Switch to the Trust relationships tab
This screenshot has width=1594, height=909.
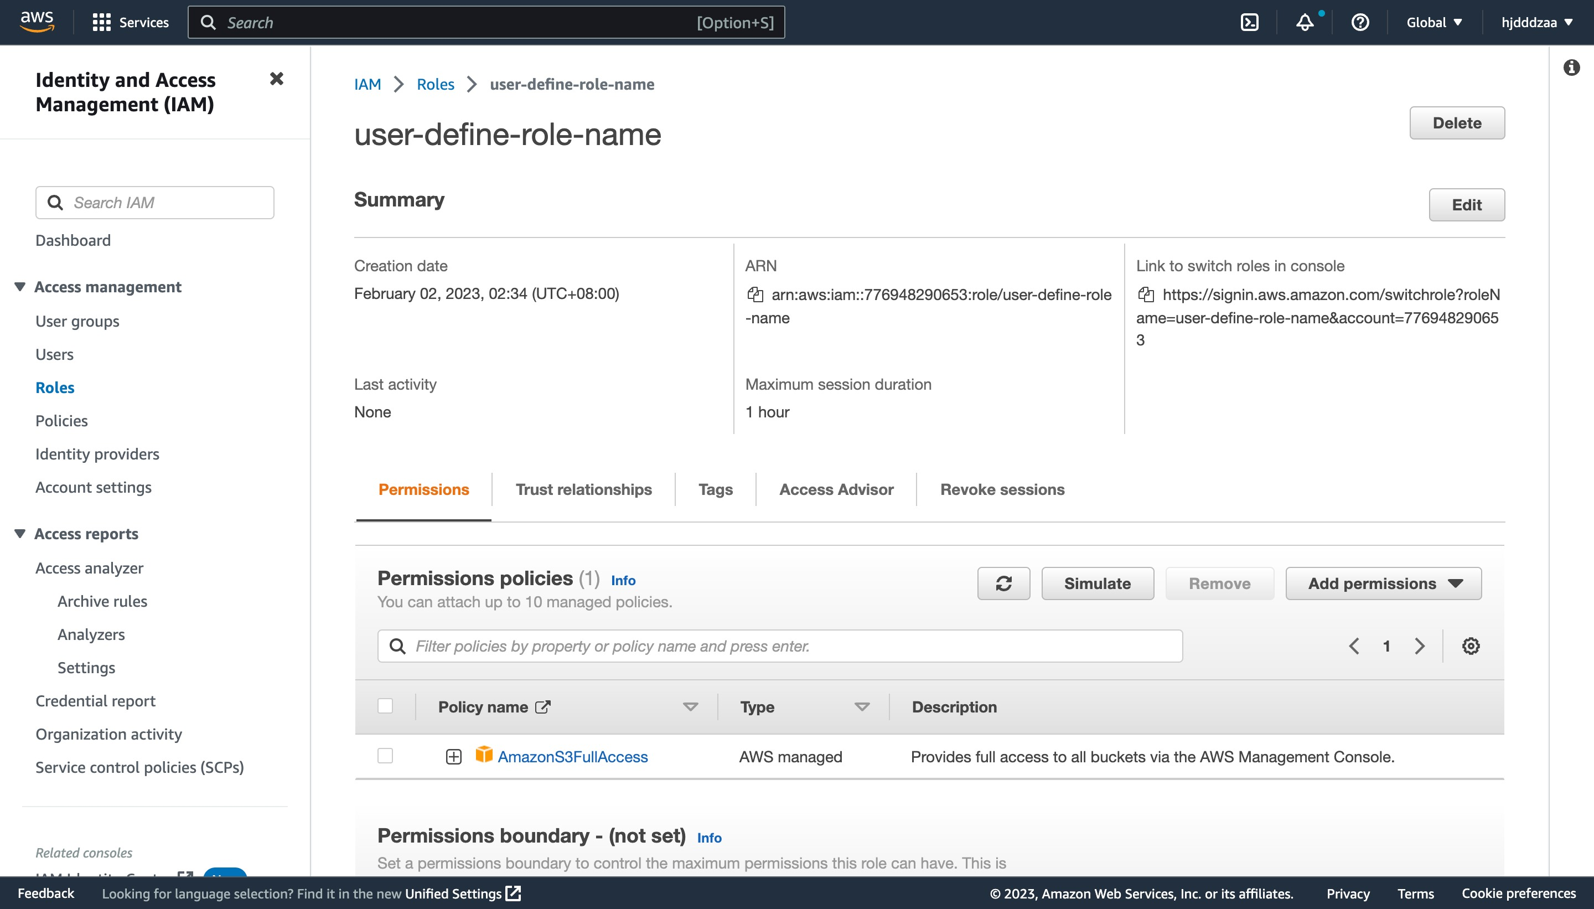[x=583, y=490]
